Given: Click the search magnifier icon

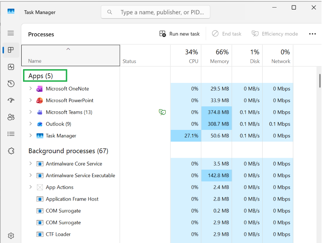Looking at the screenshot, I should pos(110,12).
